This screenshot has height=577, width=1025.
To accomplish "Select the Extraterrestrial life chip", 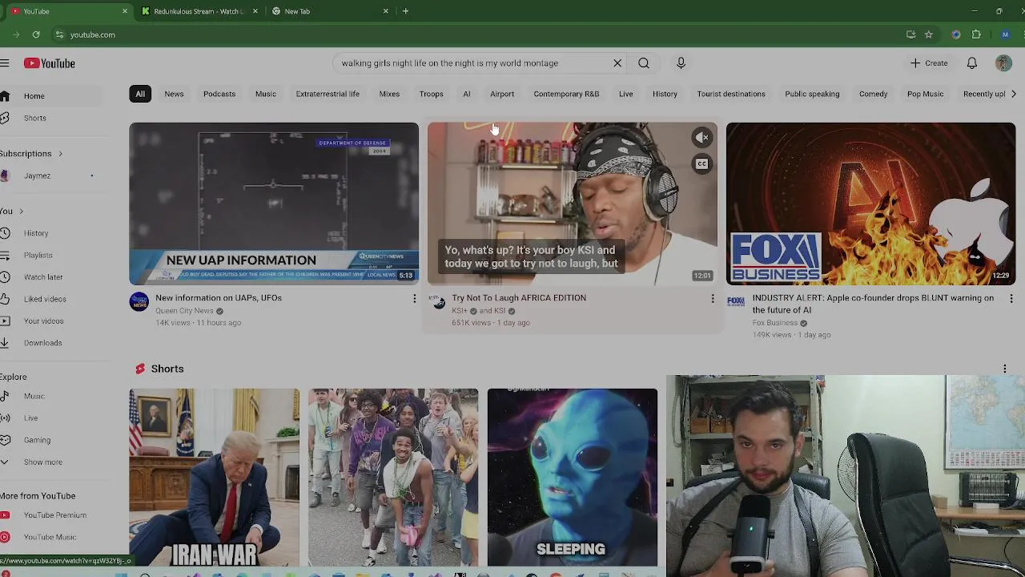I will (328, 94).
